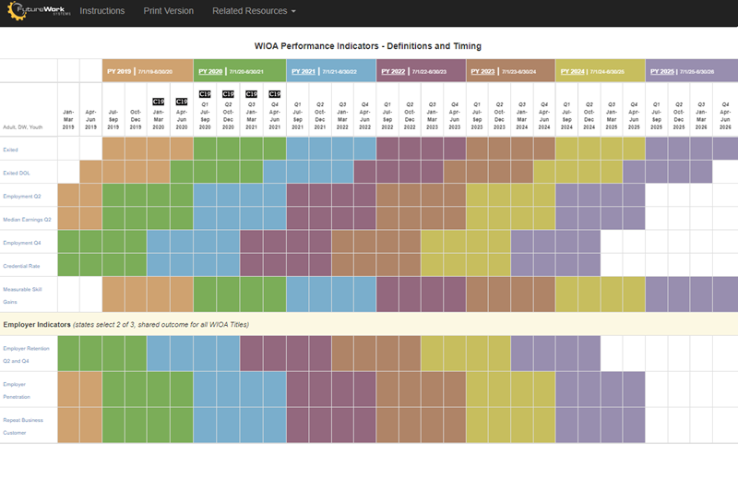The width and height of the screenshot is (738, 493).
Task: Click the C19 badge above Q1 Jul-Sep 2020
Action: [x=205, y=94]
